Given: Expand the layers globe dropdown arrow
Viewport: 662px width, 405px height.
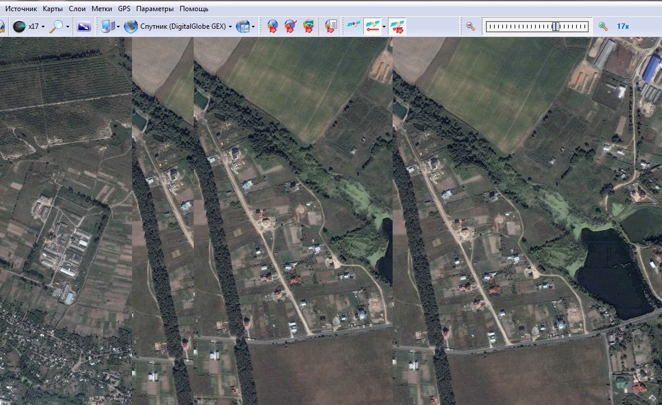Looking at the screenshot, I should coord(254,26).
